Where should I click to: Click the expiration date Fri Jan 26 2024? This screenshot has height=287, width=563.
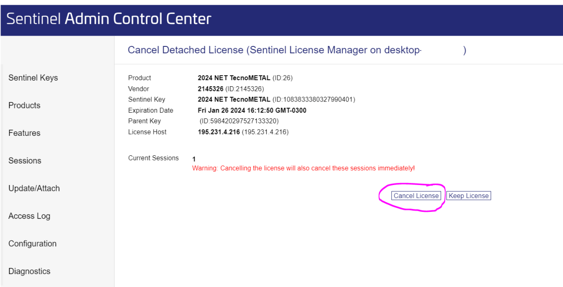pos(252,110)
